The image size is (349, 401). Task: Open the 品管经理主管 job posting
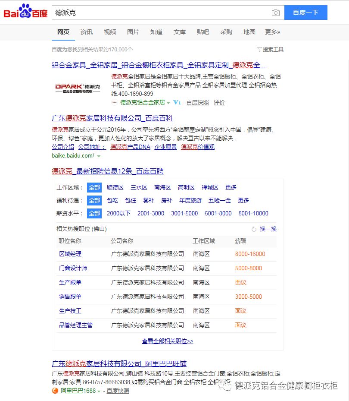[x=76, y=325]
